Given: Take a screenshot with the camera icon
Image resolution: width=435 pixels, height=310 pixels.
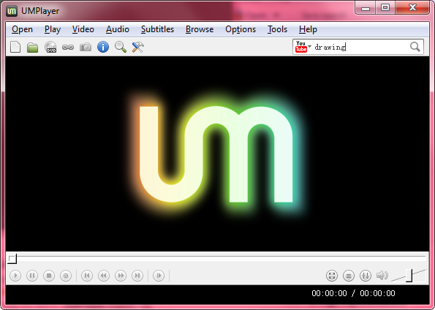Looking at the screenshot, I should coord(86,48).
